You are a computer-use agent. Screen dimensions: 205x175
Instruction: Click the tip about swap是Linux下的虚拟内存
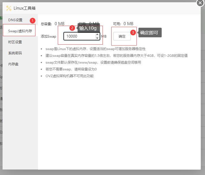point(95,49)
